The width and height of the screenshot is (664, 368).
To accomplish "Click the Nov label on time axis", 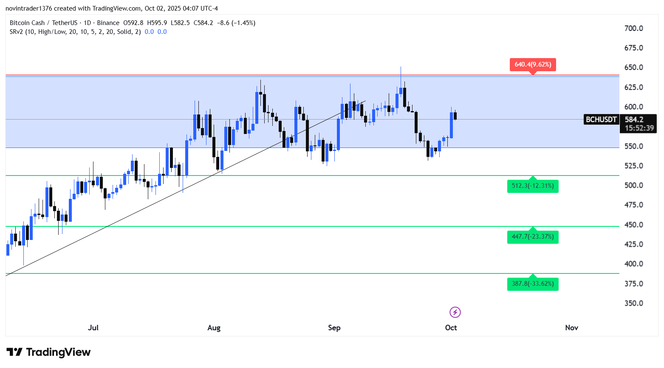I will (x=571, y=328).
